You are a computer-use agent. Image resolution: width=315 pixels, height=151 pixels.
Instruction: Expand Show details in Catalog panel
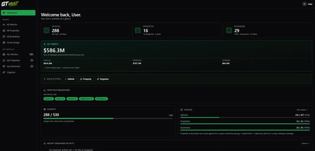(x=303, y=110)
